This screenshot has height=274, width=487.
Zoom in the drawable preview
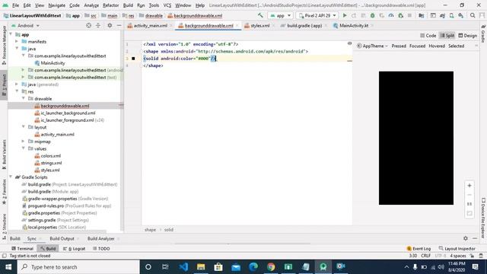point(469,186)
